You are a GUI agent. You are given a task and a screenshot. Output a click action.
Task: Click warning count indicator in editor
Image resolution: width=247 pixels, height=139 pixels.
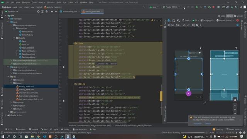coord(153,20)
